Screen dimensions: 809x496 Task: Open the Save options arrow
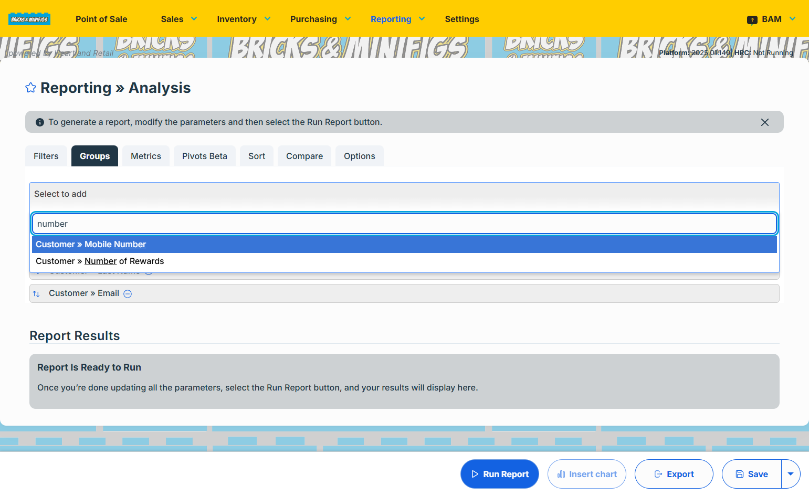(791, 474)
